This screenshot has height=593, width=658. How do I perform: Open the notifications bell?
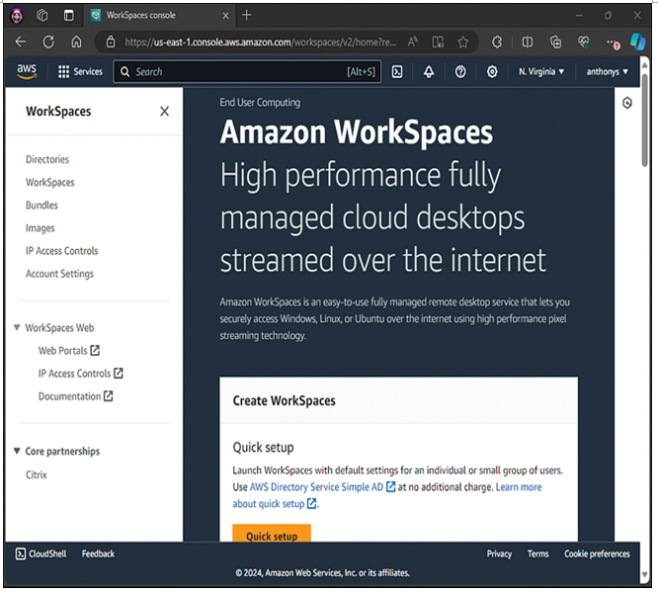[429, 72]
